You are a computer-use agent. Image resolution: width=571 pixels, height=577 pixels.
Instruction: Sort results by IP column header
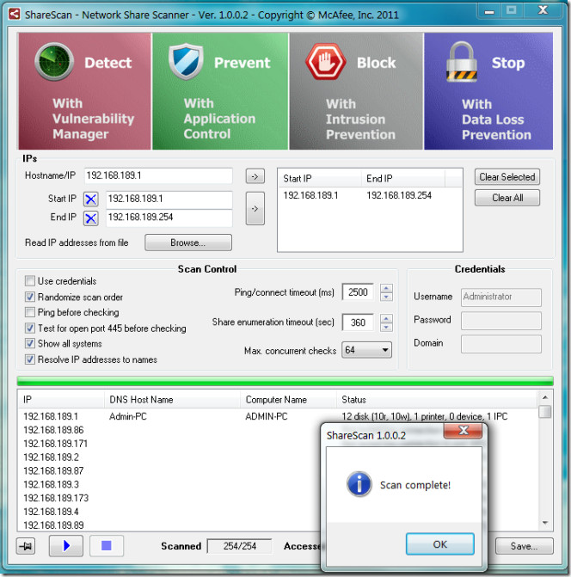click(61, 400)
